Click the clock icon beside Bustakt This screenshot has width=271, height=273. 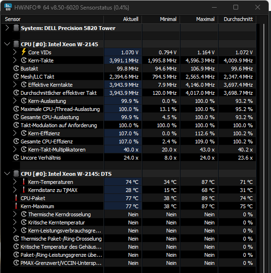click(16, 69)
